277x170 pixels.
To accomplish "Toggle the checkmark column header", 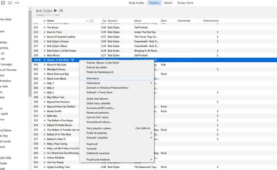I will (x=45, y=21).
